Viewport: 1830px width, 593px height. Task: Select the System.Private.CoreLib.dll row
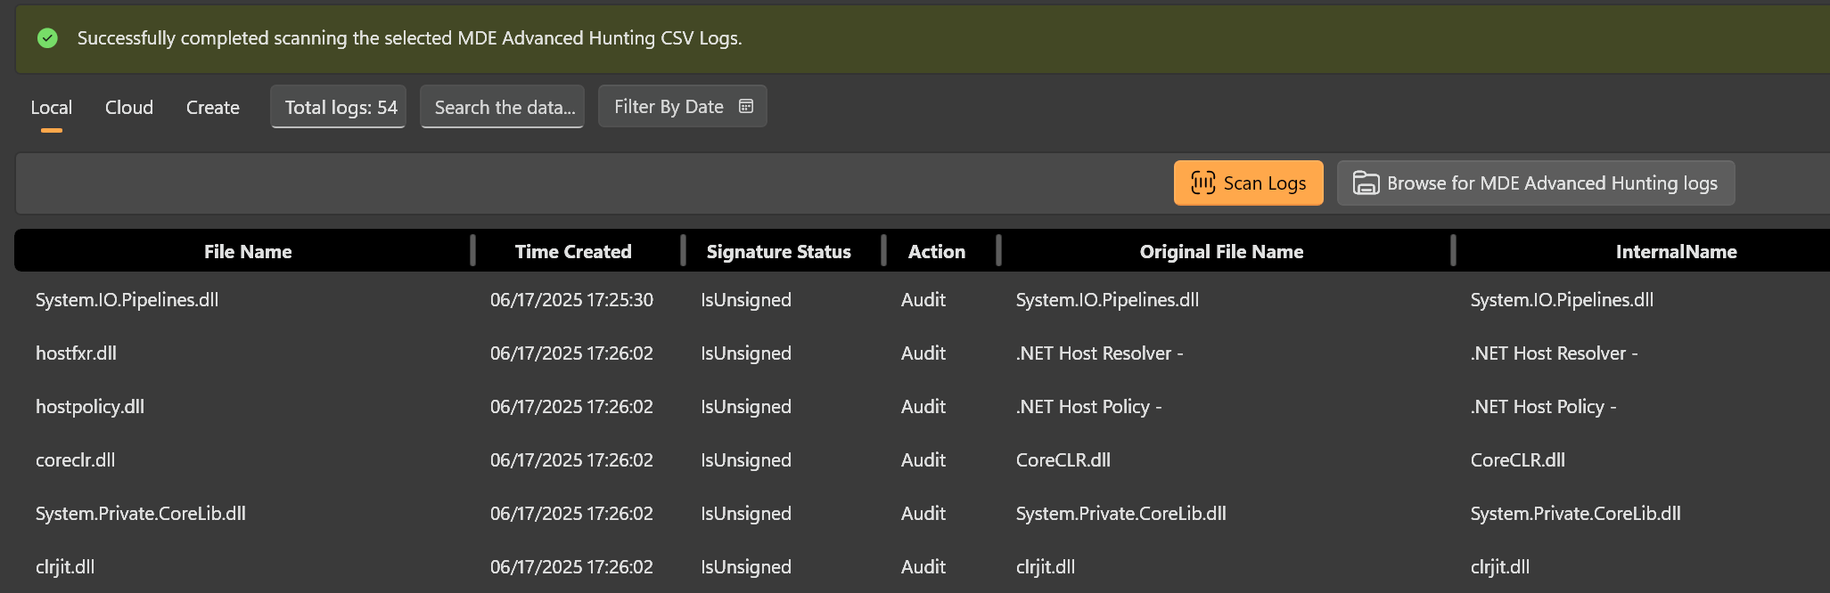click(141, 514)
